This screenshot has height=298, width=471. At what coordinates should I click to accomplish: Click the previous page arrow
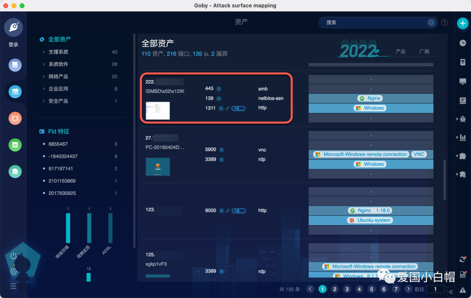(x=311, y=289)
